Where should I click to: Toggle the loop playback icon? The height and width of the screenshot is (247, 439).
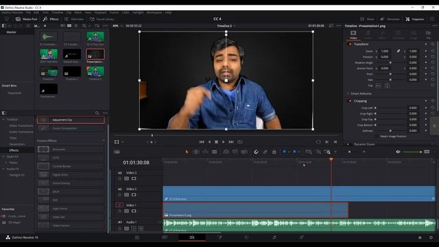click(240, 142)
